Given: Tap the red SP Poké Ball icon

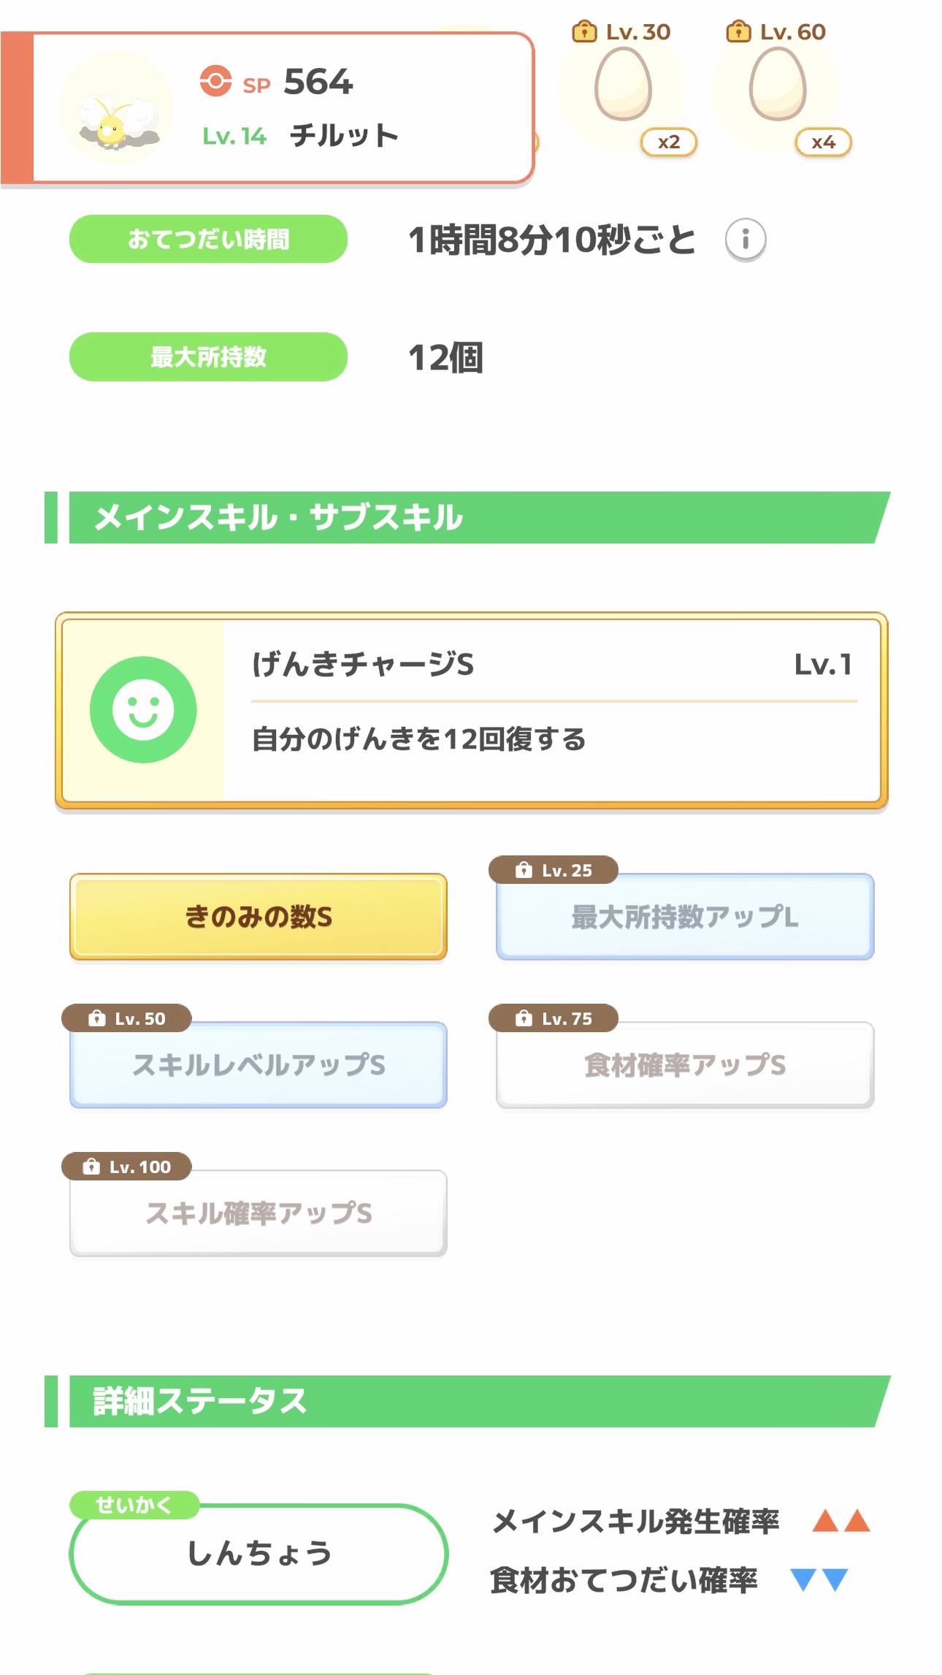Looking at the screenshot, I should (x=215, y=81).
